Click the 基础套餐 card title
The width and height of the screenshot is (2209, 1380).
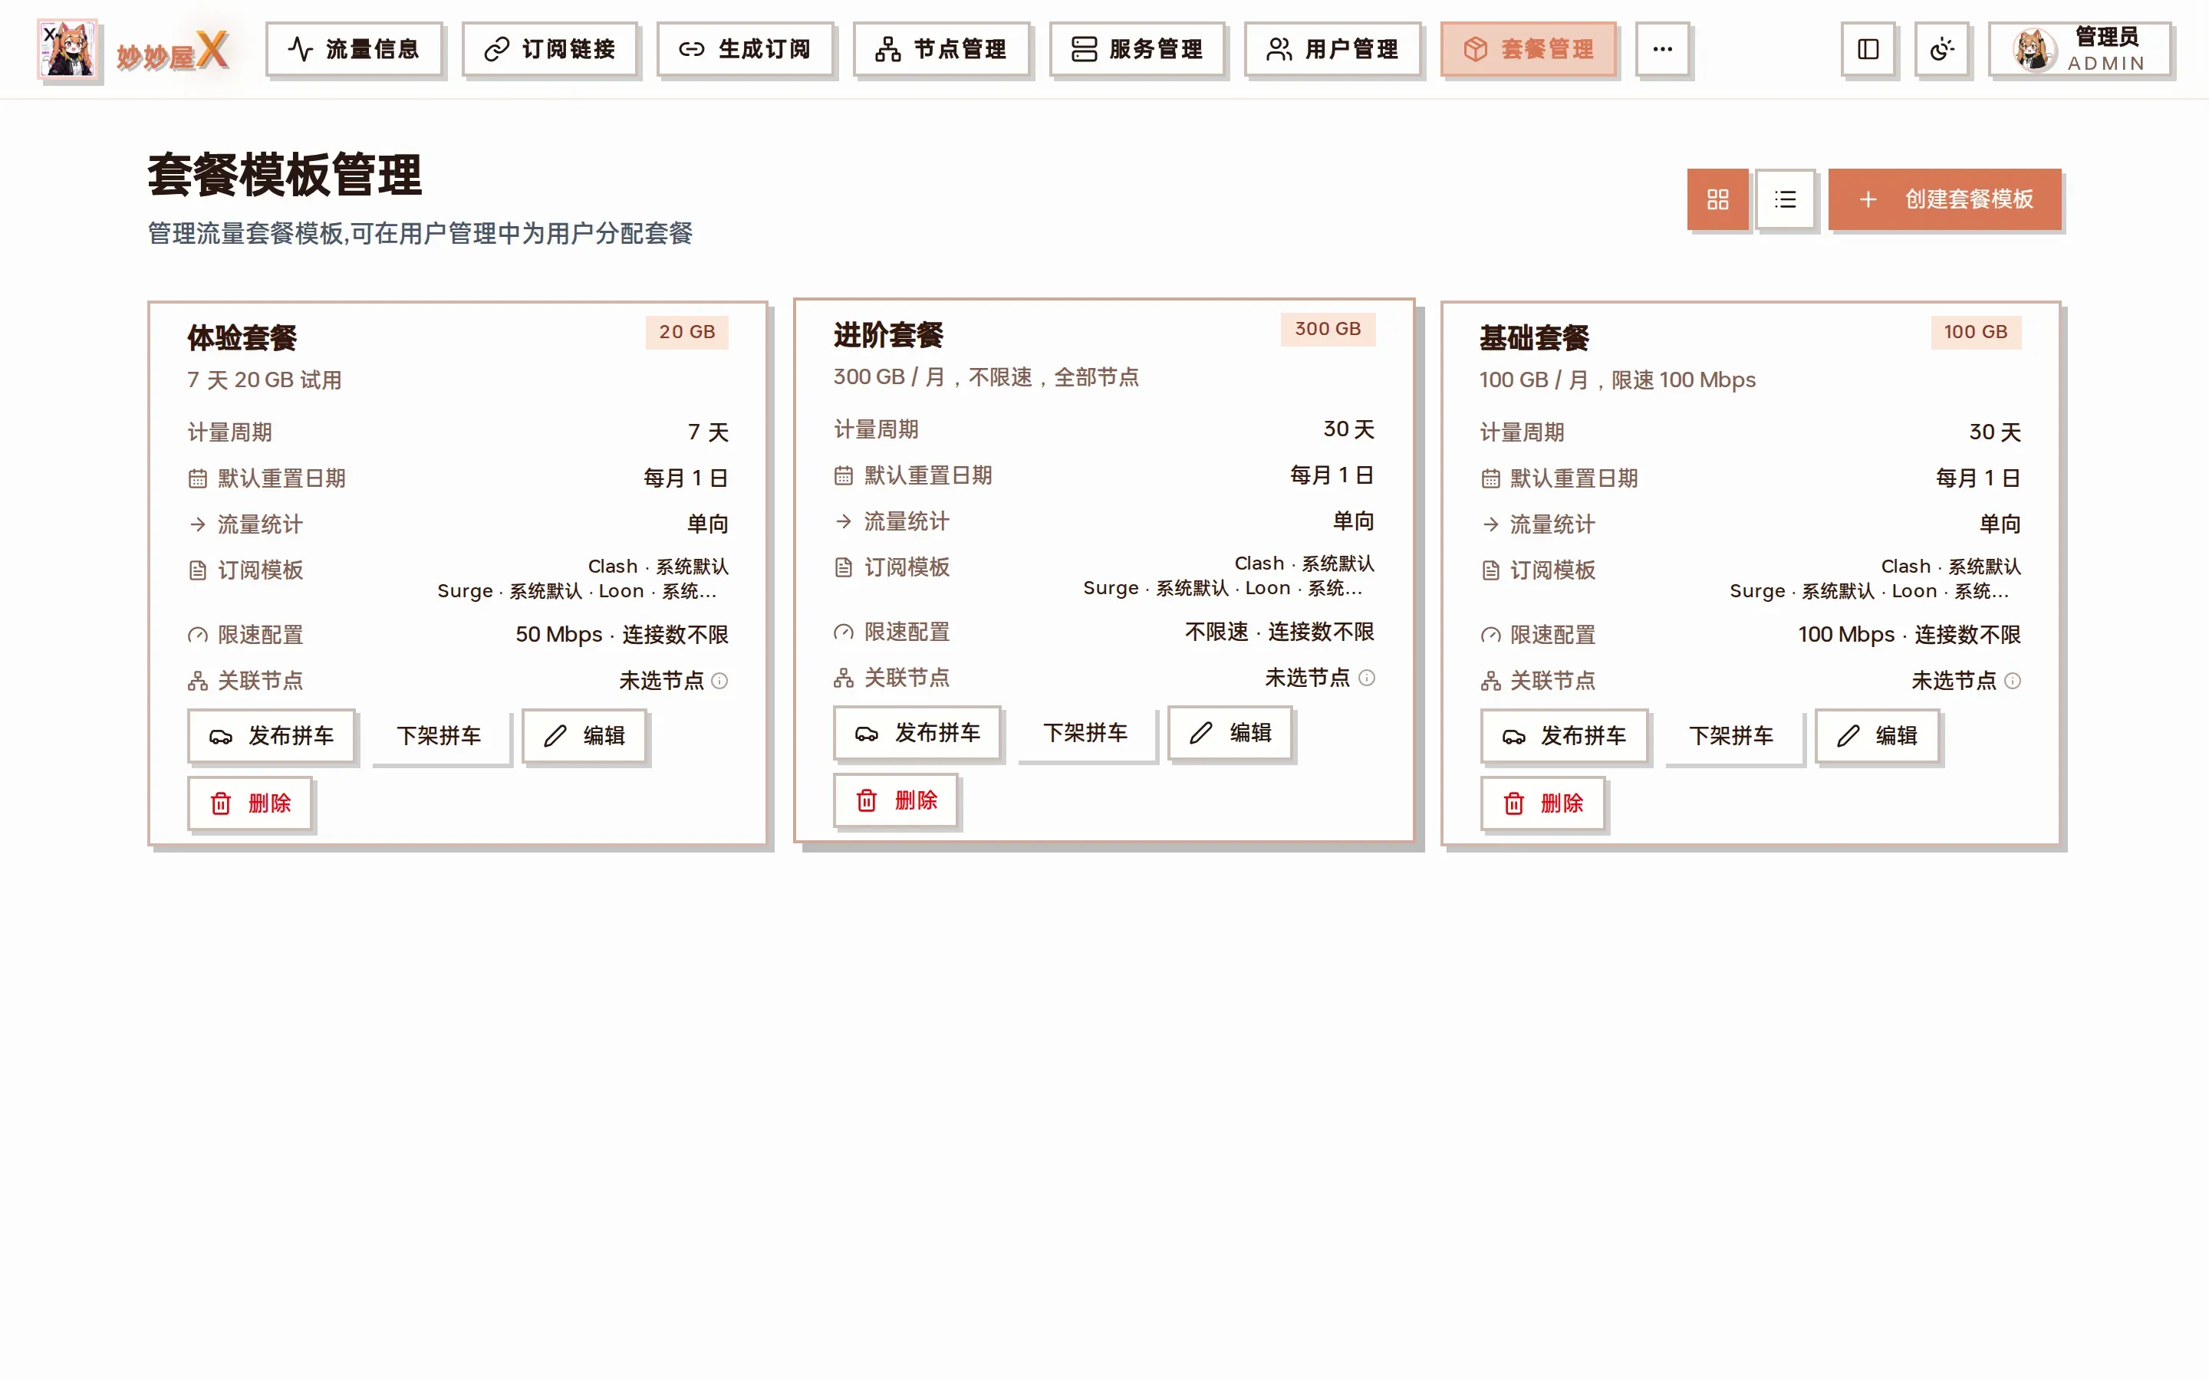pyautogui.click(x=1533, y=339)
